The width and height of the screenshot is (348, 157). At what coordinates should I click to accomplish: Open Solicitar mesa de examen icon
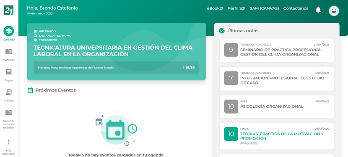coord(9,113)
